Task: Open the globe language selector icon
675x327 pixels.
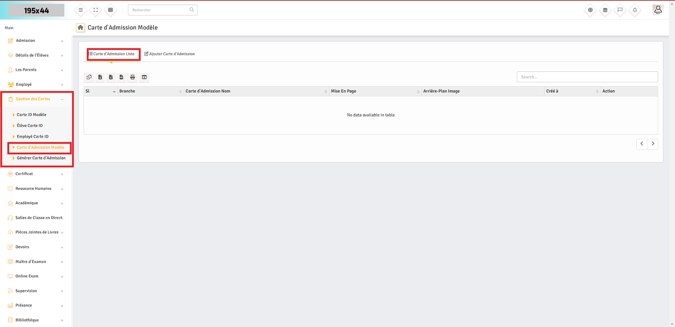Action: (590, 10)
